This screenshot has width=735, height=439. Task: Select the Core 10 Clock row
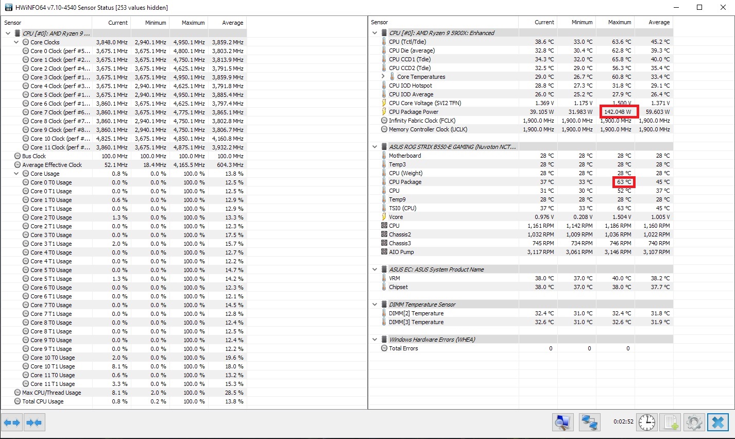tap(124, 139)
